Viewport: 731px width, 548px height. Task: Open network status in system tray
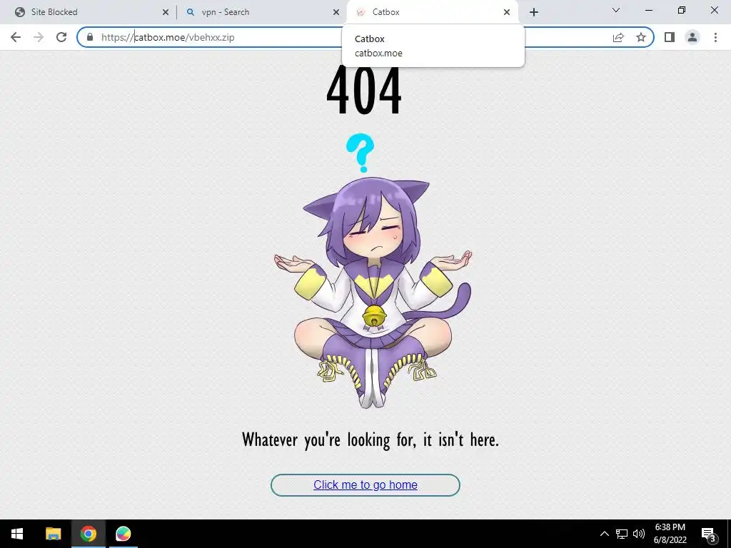622,534
